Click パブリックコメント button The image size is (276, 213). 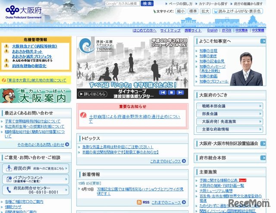(x=35, y=179)
